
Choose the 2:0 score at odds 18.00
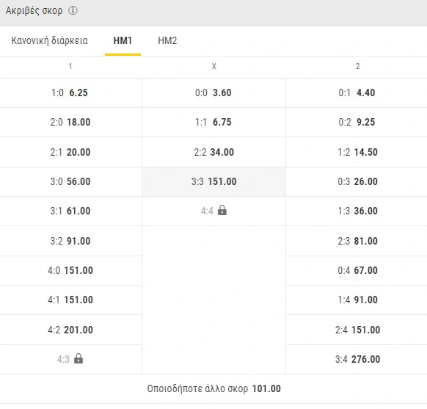[70, 122]
